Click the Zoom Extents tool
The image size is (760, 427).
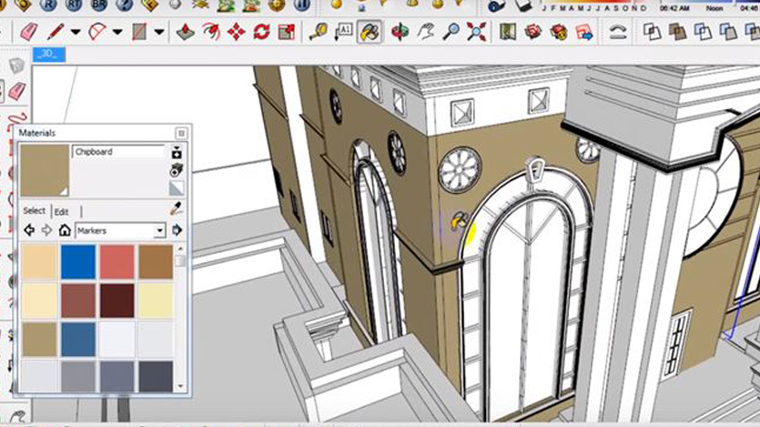[476, 32]
